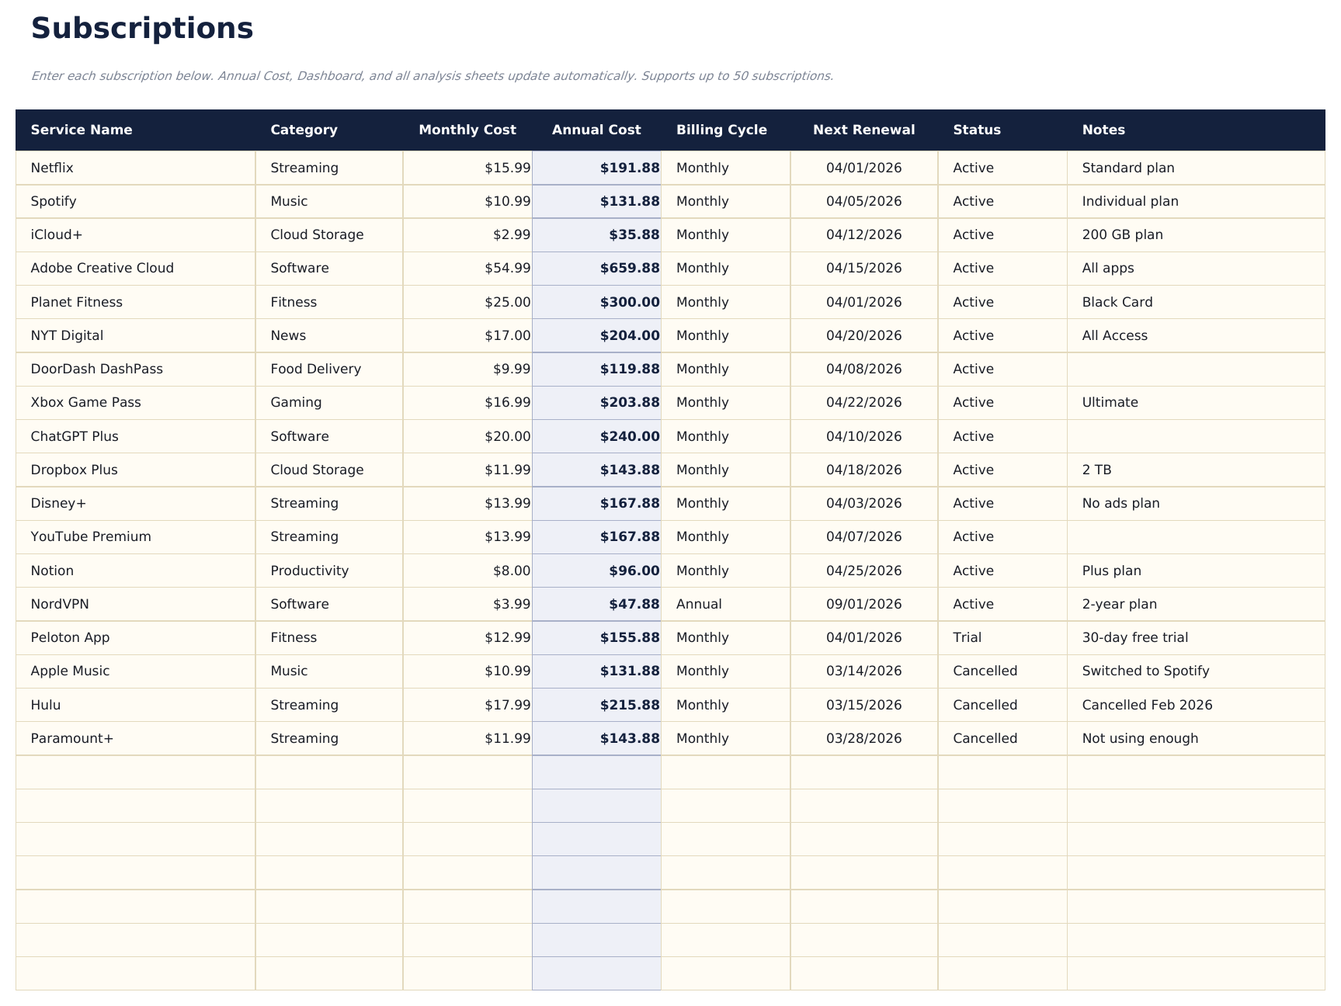Click the Cancelled status for Hulu
This screenshot has height=1006, width=1341.
pyautogui.click(x=985, y=705)
